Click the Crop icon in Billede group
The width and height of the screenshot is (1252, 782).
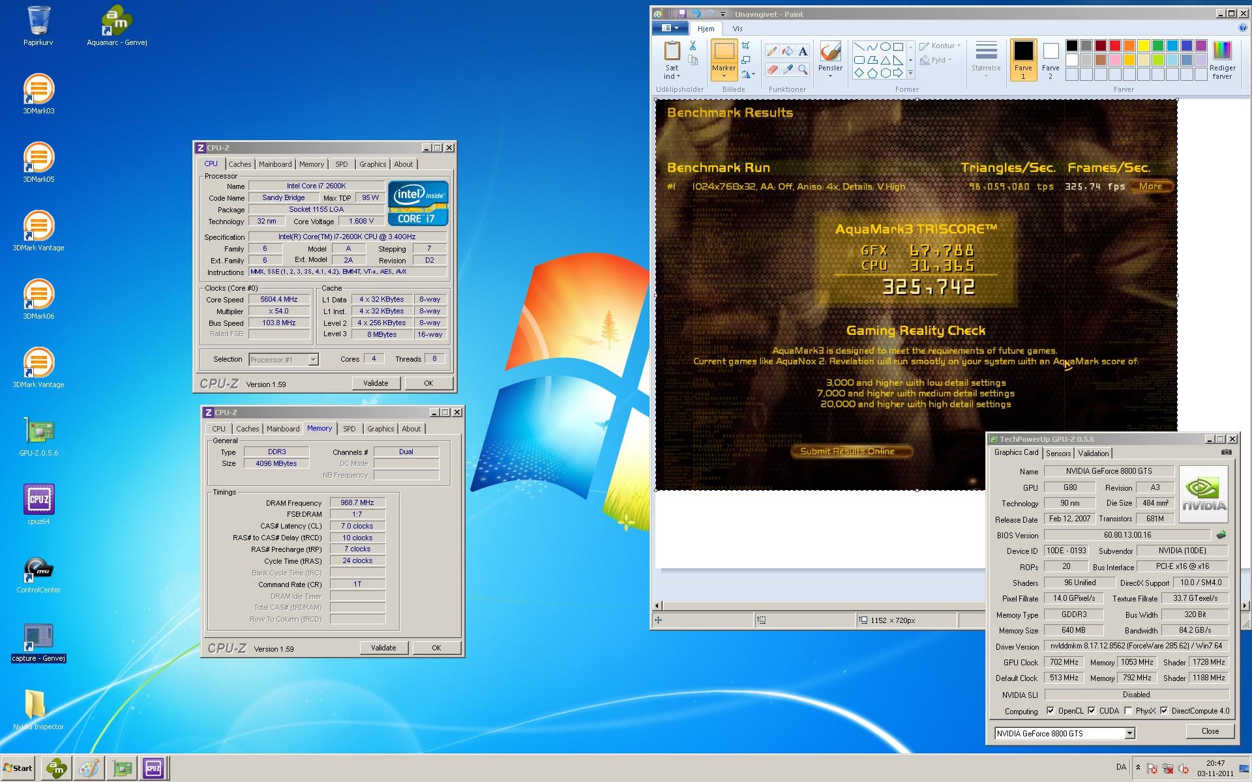click(x=746, y=46)
